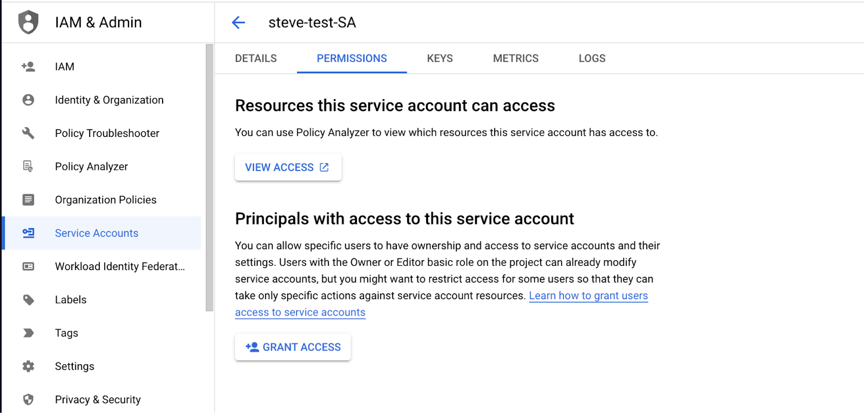Open Settings via the gear icon

coord(28,367)
